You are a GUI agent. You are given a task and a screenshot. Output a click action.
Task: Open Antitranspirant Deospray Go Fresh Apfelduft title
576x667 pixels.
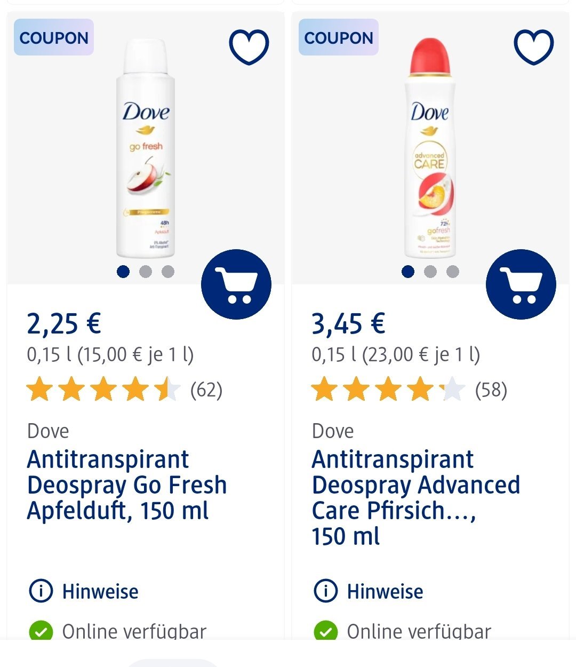click(x=127, y=485)
